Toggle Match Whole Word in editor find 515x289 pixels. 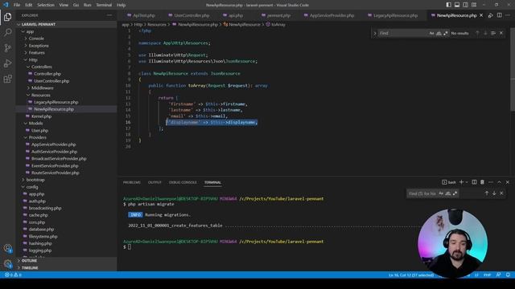pos(439,33)
